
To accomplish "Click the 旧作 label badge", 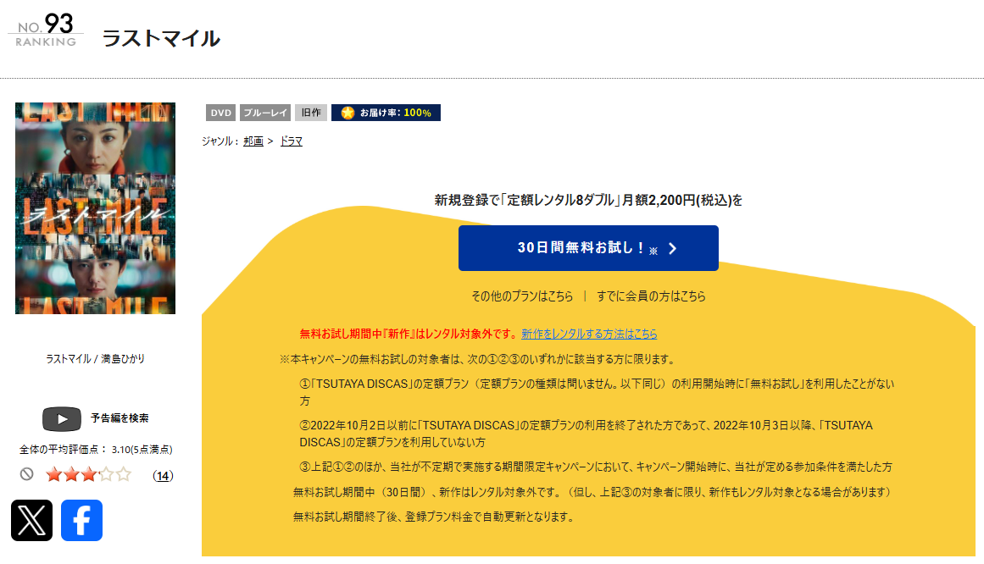I will pyautogui.click(x=310, y=112).
